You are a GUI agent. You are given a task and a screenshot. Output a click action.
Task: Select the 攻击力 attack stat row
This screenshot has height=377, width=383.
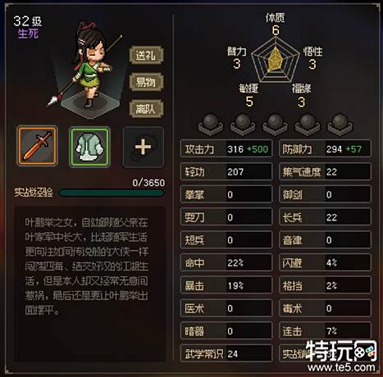click(x=226, y=149)
